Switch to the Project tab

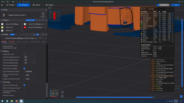point(49,5)
